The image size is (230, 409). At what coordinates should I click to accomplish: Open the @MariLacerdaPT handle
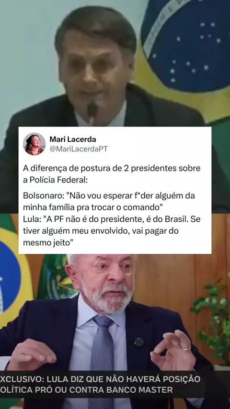[78, 149]
